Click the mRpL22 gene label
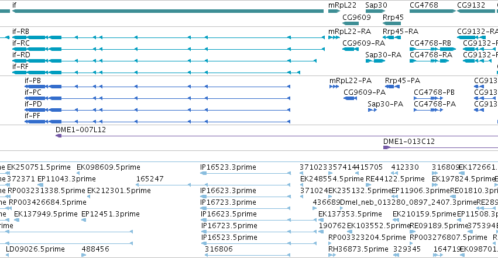 (342, 5)
